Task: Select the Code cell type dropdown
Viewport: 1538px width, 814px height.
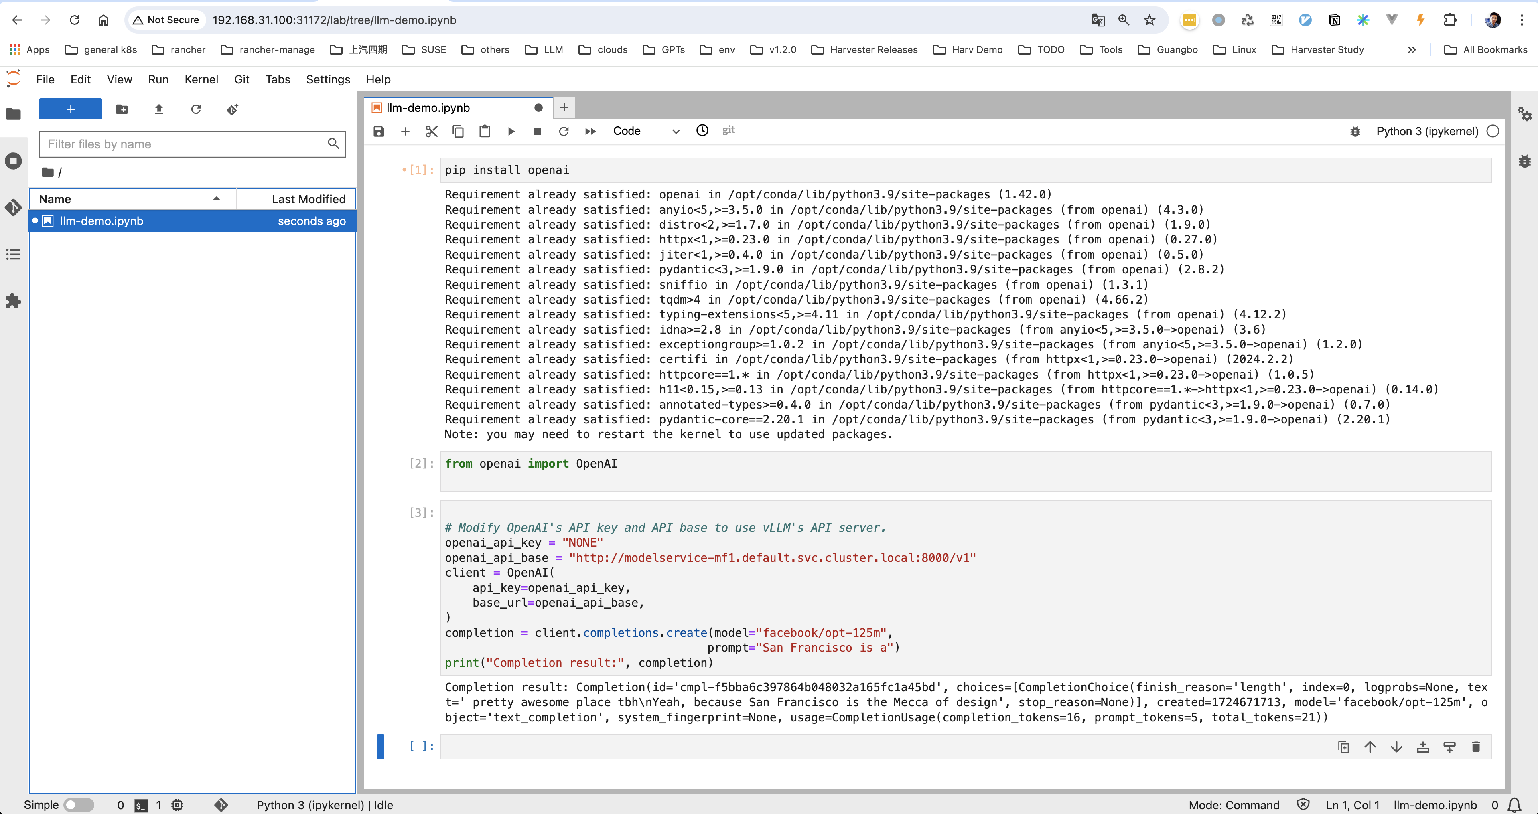Action: (x=645, y=130)
